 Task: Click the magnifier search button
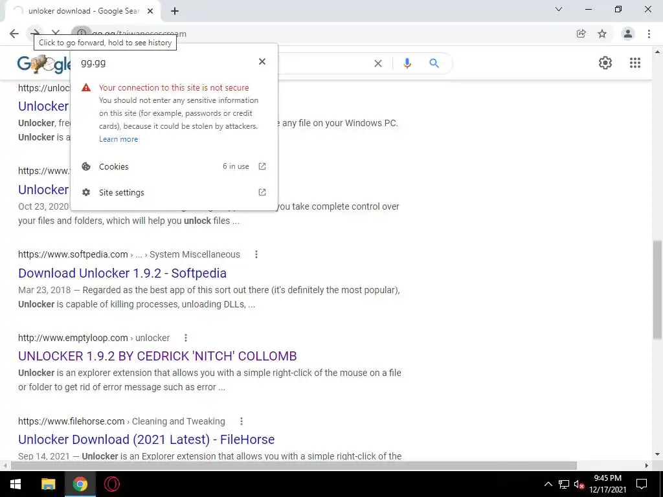coord(434,63)
